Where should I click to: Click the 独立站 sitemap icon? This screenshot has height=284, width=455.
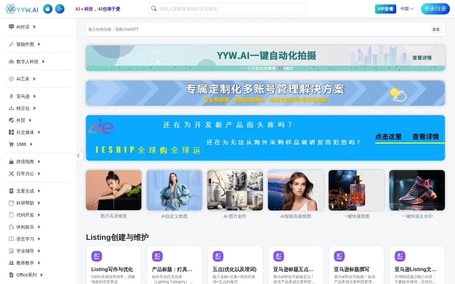11,108
